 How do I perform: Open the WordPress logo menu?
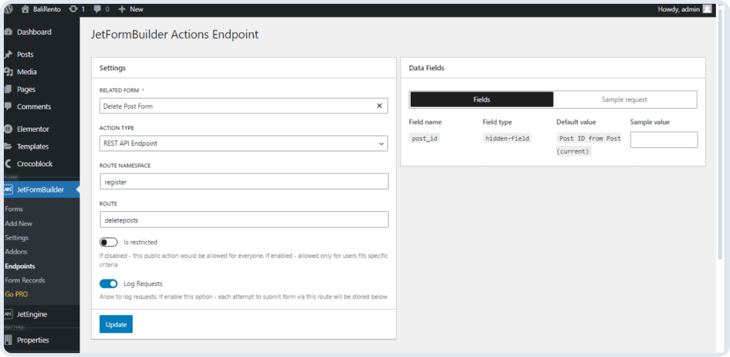[8, 9]
